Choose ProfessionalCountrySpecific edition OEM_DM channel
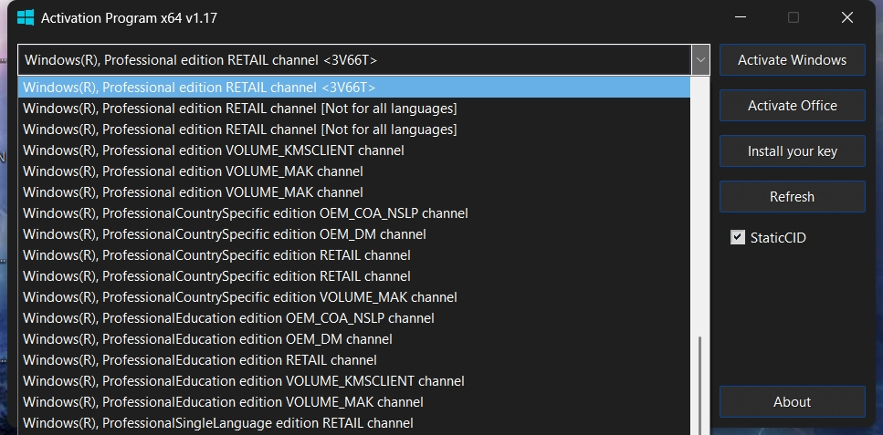Screen dimensions: 883x435 click(225, 234)
